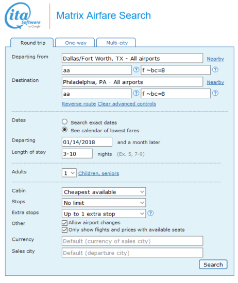Switch to the Multi-city tab
238x283 pixels.
tap(116, 43)
